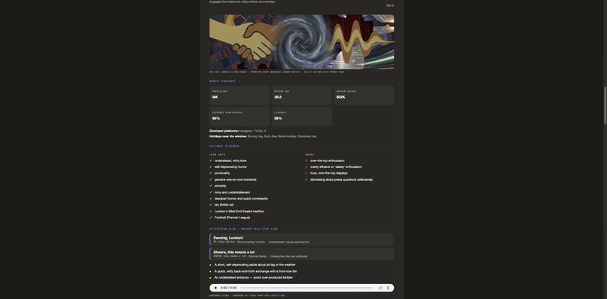The height and width of the screenshot is (299, 607).
Task: Click the Population 9M stat card
Action: (x=239, y=96)
